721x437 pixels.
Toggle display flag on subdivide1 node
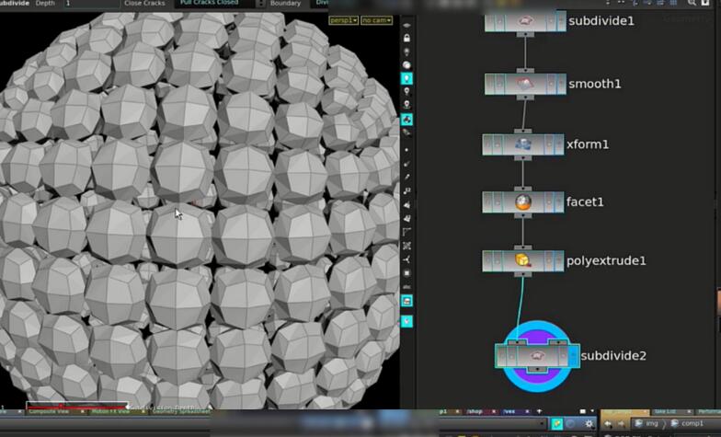pyautogui.click(x=561, y=20)
